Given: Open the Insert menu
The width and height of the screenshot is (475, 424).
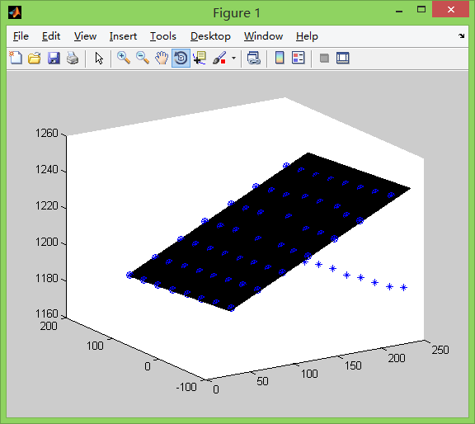Looking at the screenshot, I should [x=123, y=36].
